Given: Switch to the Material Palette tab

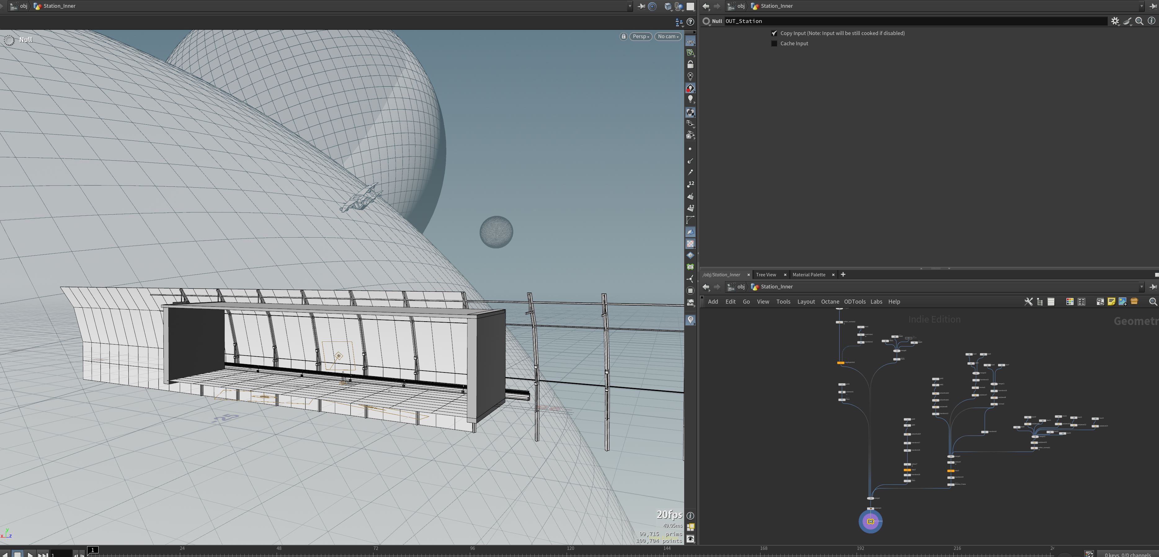Looking at the screenshot, I should 809,274.
